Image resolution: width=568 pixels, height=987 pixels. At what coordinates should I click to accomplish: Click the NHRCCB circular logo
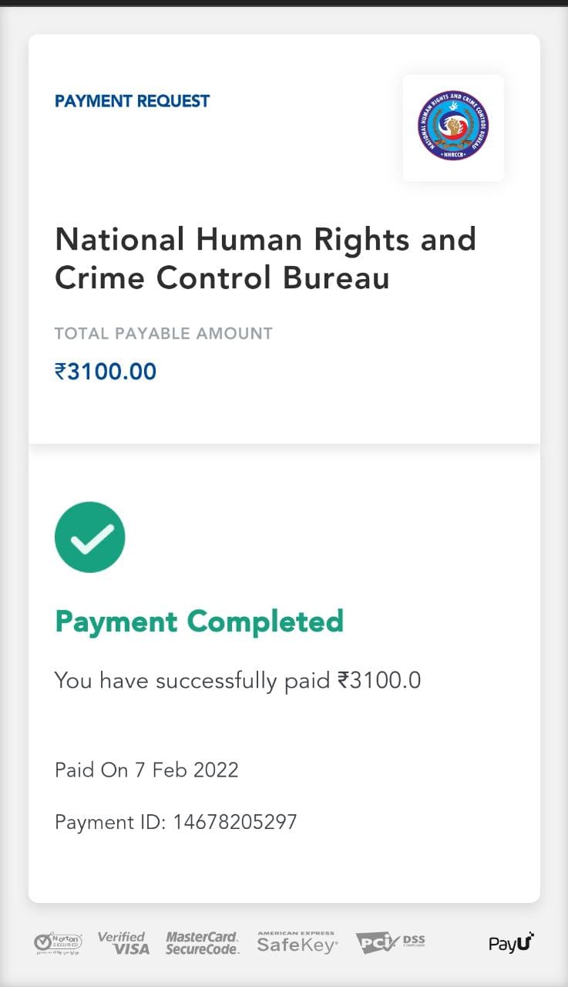453,126
